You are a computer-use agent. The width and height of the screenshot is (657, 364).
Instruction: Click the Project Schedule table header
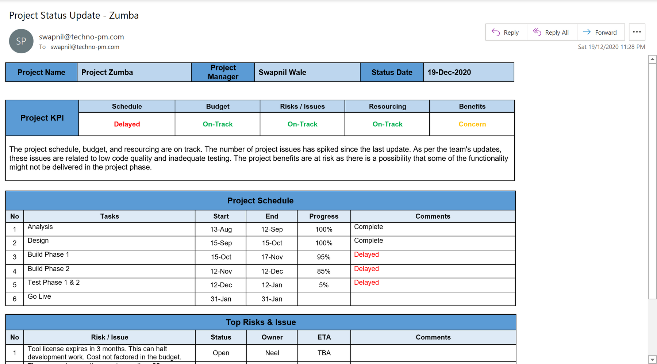point(260,200)
